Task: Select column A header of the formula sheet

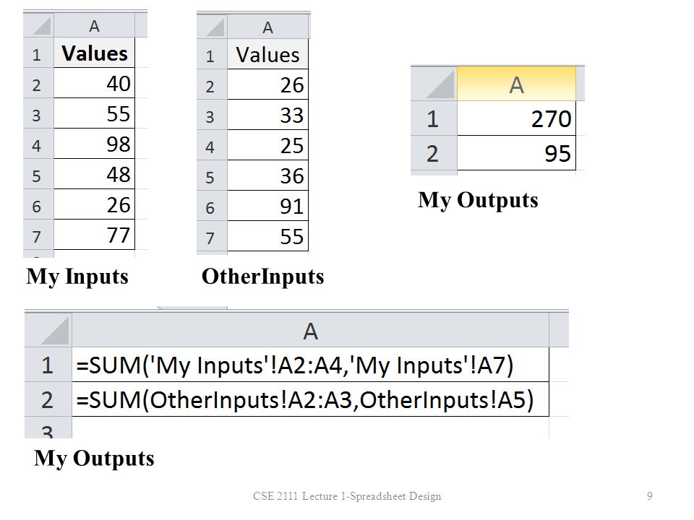Action: pyautogui.click(x=310, y=330)
